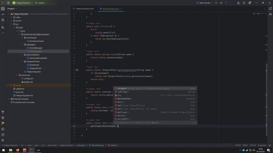Screen dimensions: 273x153
Task: Click gutter icon beside getTeleportPoint
Action: (x=77, y=70)
